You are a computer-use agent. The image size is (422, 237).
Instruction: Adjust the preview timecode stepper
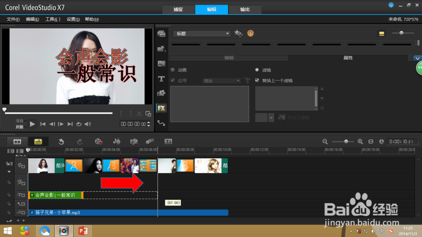pyautogui.click(x=149, y=124)
